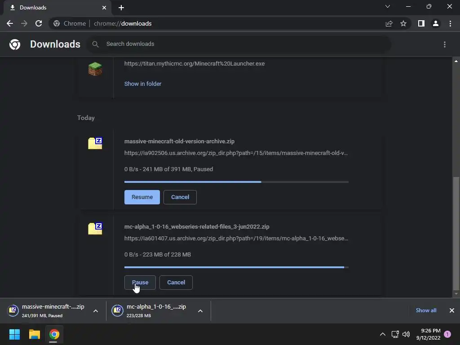Viewport: 460px width, 345px height.
Task: Click mc-alpha_1-0-16_webseries-related-files file name
Action: pyautogui.click(x=197, y=227)
